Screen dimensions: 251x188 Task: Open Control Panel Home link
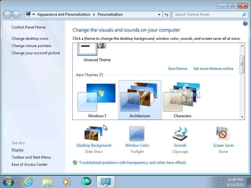click(x=29, y=27)
